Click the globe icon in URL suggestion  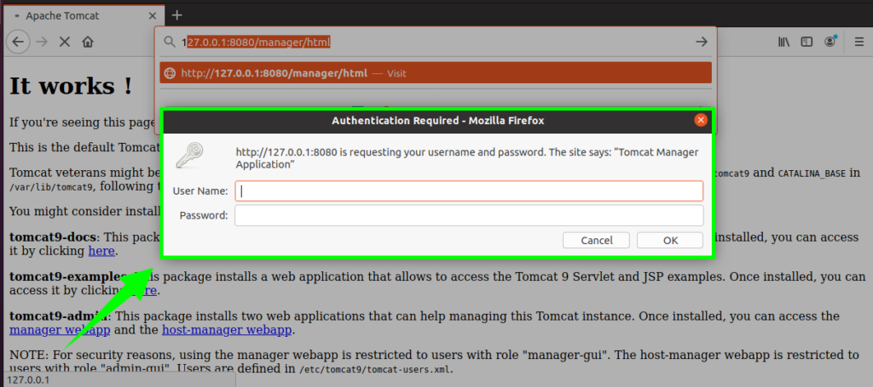coord(170,73)
